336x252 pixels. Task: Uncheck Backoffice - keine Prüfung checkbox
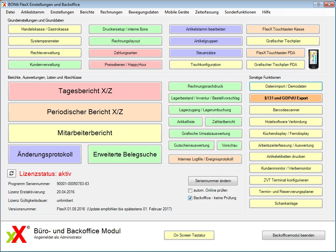190,198
